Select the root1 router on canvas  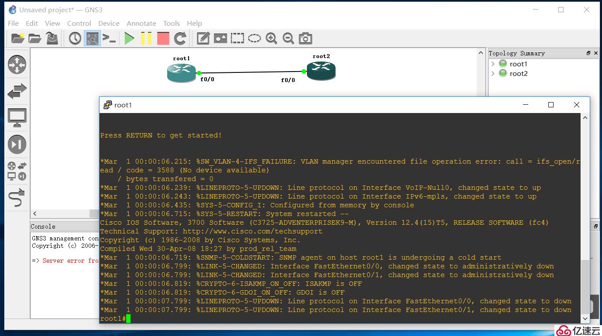click(x=181, y=72)
